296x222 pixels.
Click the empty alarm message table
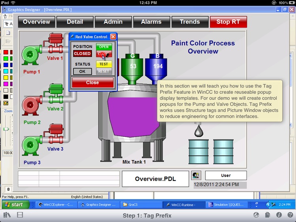[69, 179]
